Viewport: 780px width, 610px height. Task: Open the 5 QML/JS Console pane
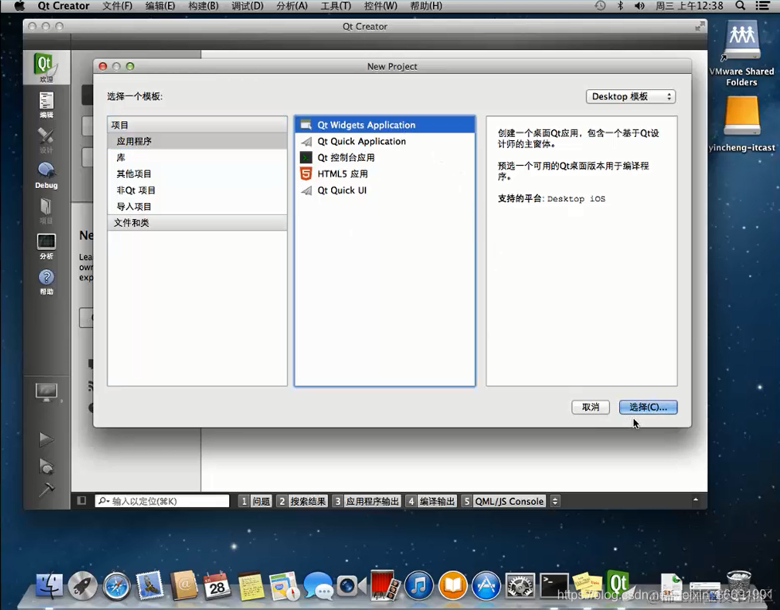click(503, 501)
